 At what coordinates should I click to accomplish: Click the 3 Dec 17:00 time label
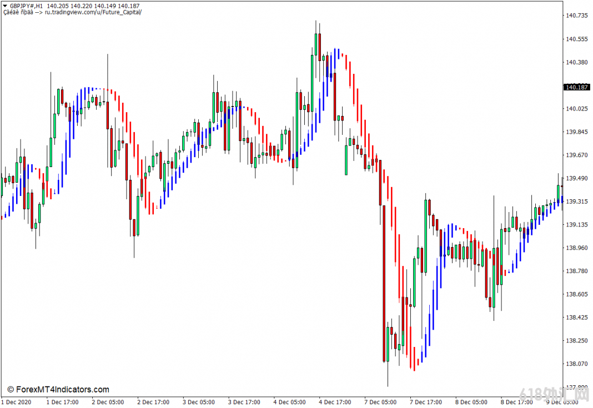244,402
